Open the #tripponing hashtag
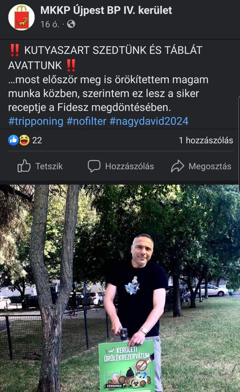This screenshot has height=392, width=240. (x=36, y=121)
